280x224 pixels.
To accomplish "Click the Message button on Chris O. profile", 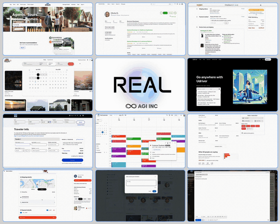I will click(171, 13).
